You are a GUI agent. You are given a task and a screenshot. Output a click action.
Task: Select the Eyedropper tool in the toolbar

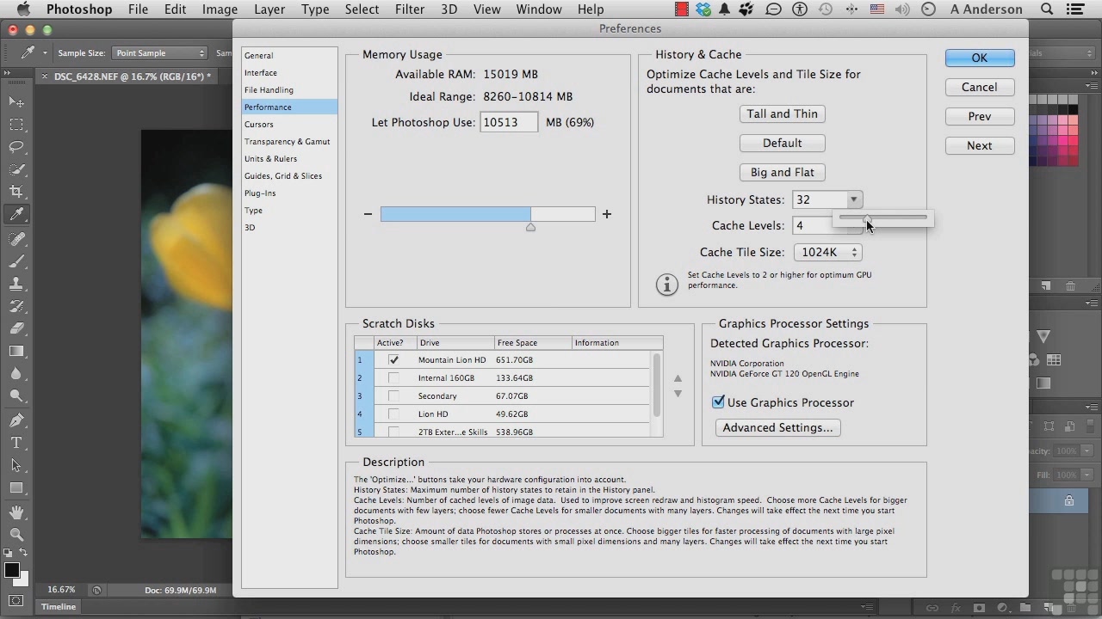(16, 214)
